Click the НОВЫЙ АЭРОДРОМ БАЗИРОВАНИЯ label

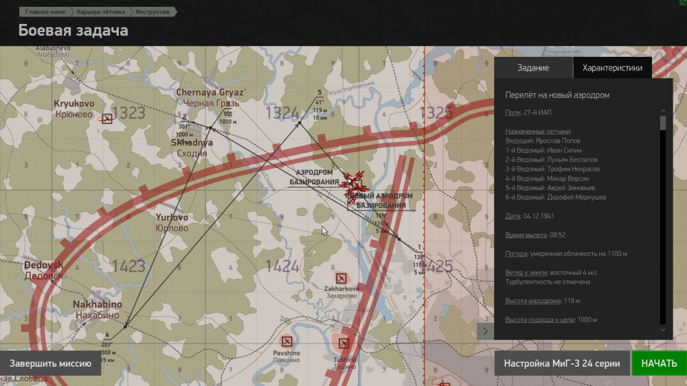coord(381,201)
